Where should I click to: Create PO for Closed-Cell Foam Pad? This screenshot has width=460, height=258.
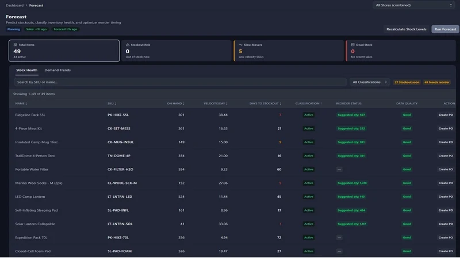(x=446, y=251)
